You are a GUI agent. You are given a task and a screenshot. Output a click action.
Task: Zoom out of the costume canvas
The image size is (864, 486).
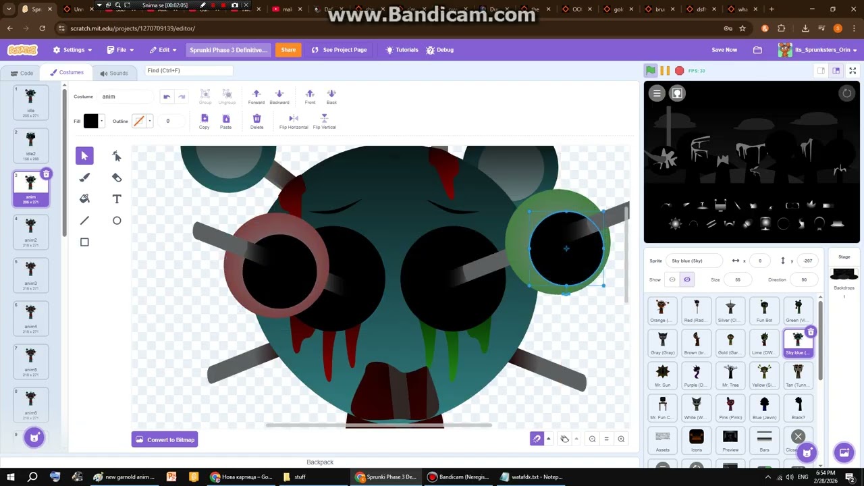[x=592, y=439]
